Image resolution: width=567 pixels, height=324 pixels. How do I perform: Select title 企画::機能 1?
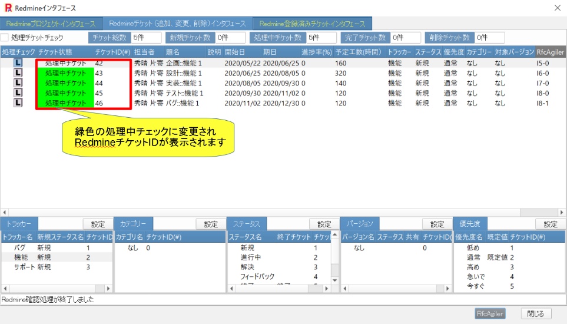click(x=184, y=63)
